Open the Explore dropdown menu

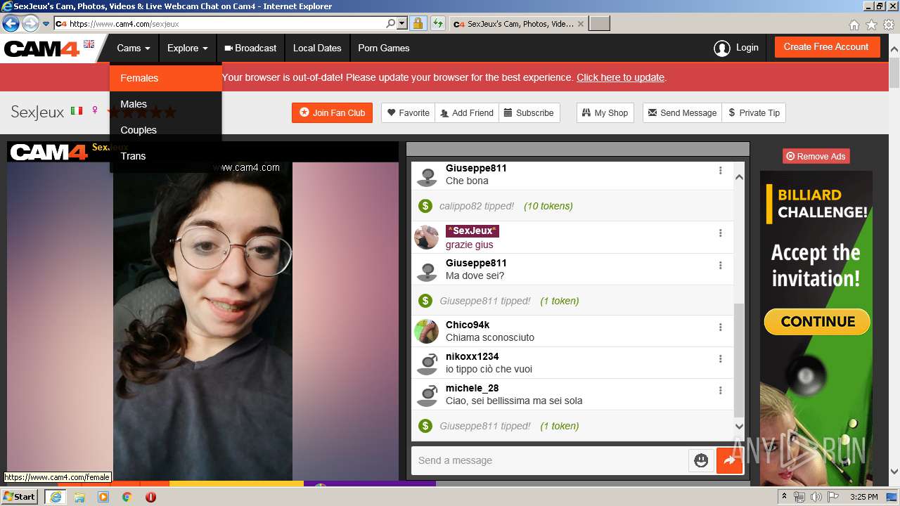pyautogui.click(x=187, y=48)
